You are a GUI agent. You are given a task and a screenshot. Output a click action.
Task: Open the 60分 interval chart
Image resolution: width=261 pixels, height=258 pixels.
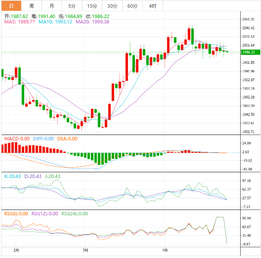132,6
